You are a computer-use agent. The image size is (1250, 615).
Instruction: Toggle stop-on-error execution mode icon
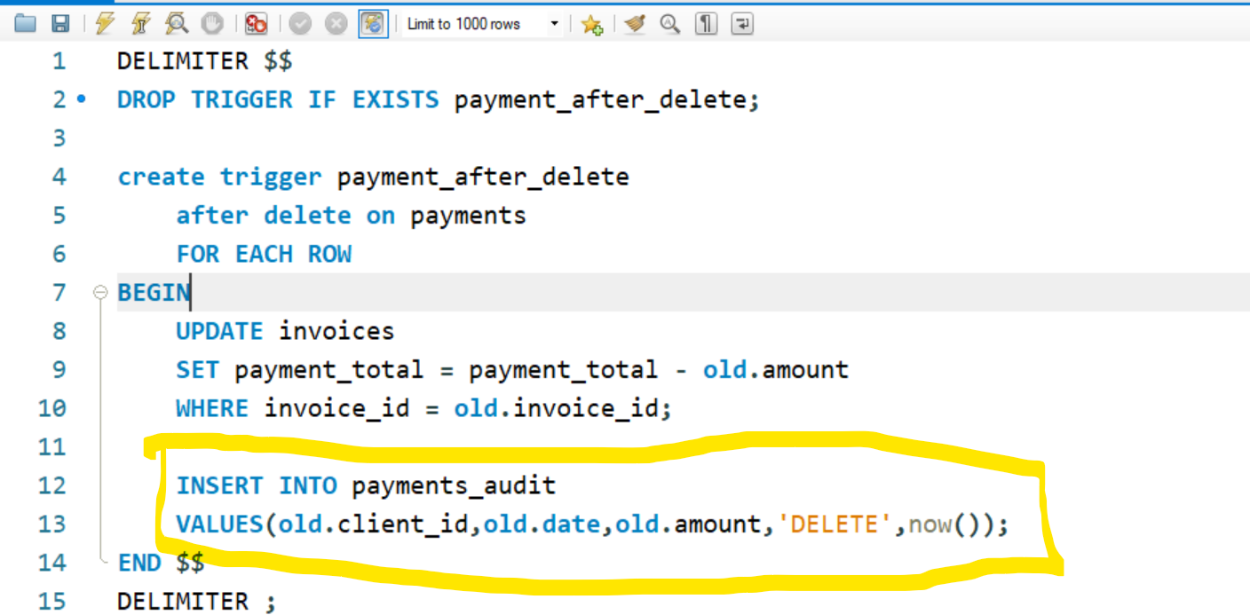pos(256,24)
